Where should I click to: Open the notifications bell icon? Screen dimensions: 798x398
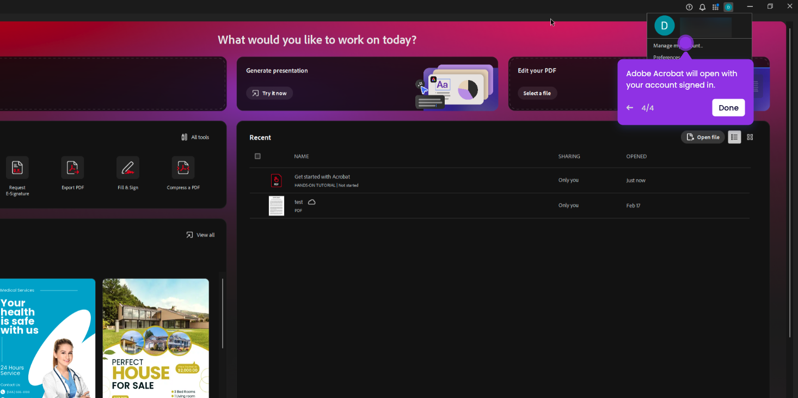pos(702,7)
